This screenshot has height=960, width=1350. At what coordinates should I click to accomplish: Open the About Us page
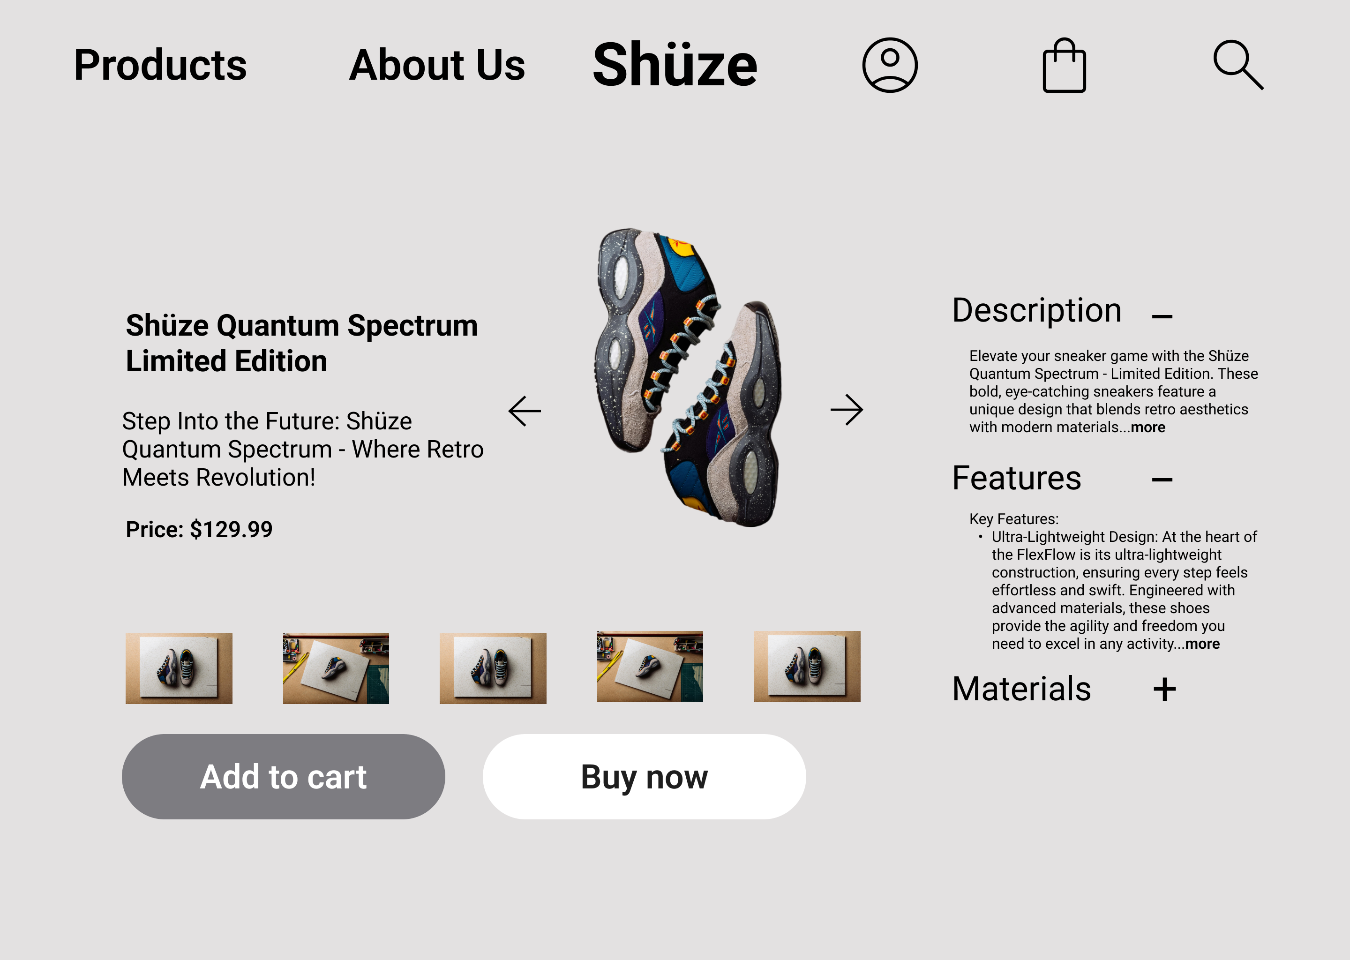[x=437, y=65]
